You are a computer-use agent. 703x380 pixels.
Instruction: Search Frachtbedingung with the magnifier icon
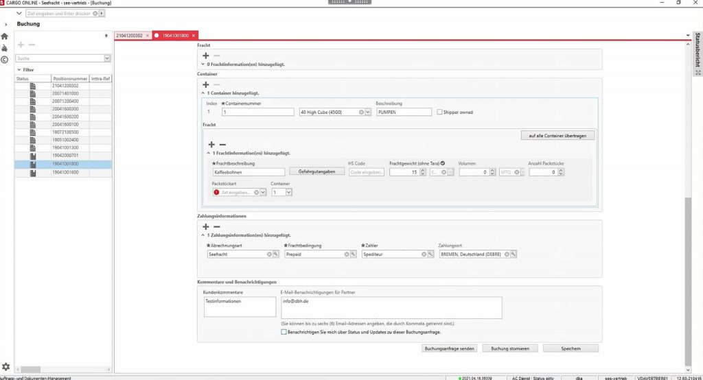pyautogui.click(x=353, y=254)
